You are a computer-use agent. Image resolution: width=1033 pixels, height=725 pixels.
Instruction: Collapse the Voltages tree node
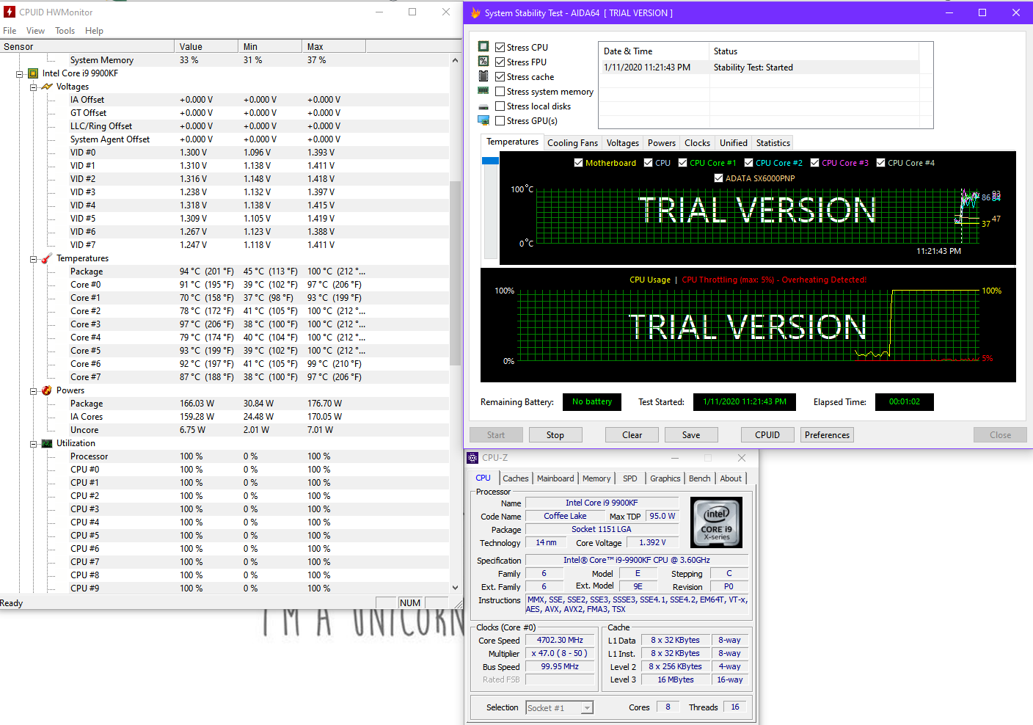point(33,87)
